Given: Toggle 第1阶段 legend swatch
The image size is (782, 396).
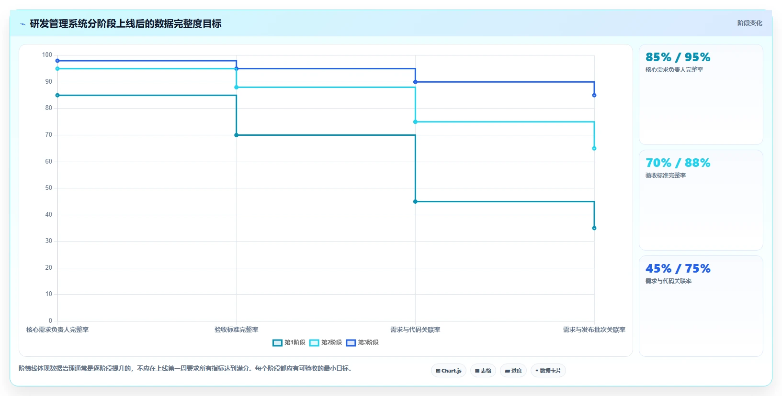Looking at the screenshot, I should [x=277, y=343].
